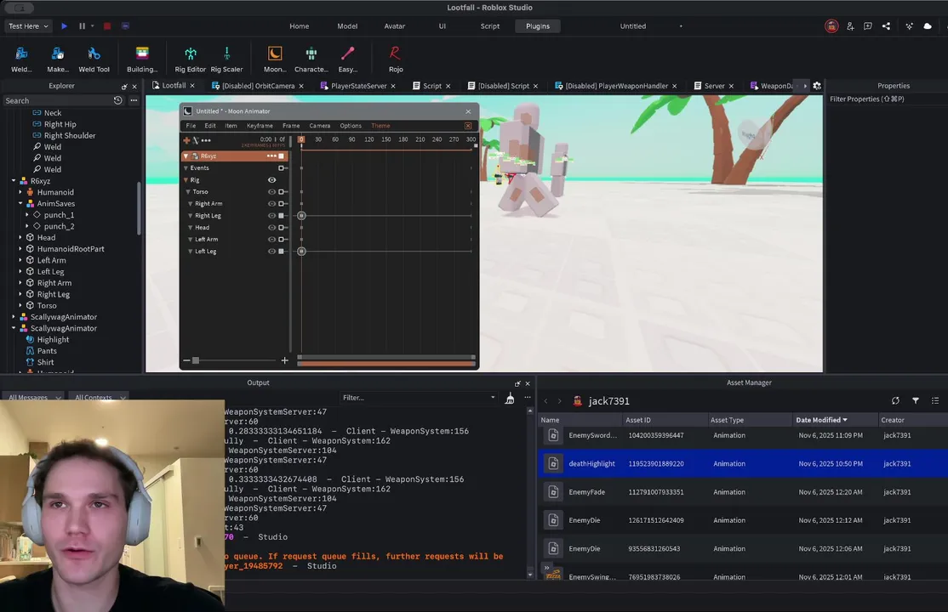Toggle Left Leg visibility eye

272,252
